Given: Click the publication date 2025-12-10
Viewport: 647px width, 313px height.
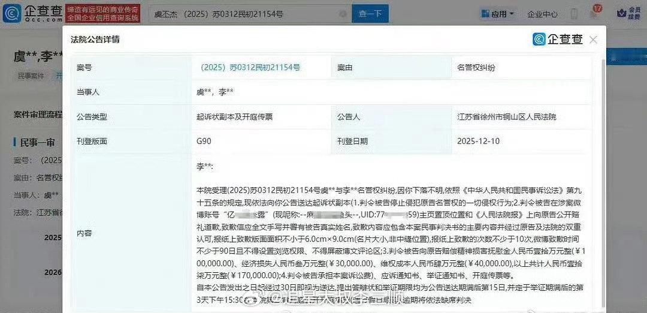Looking at the screenshot, I should (478, 142).
